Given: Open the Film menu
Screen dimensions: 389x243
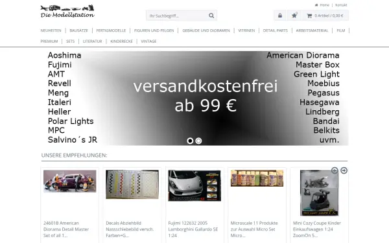Looking at the screenshot, I should 340,30.
